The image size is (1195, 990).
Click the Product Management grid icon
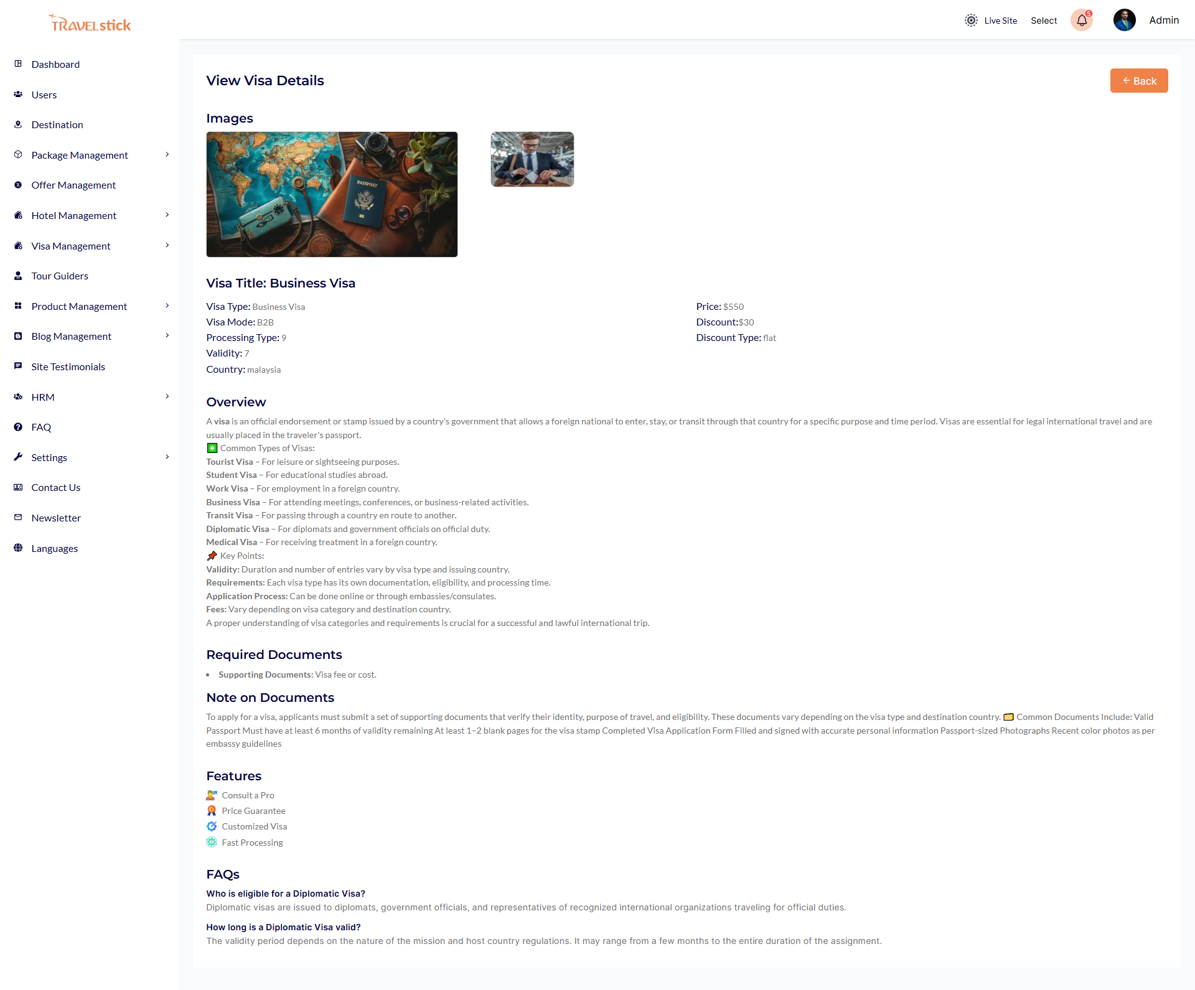(18, 306)
